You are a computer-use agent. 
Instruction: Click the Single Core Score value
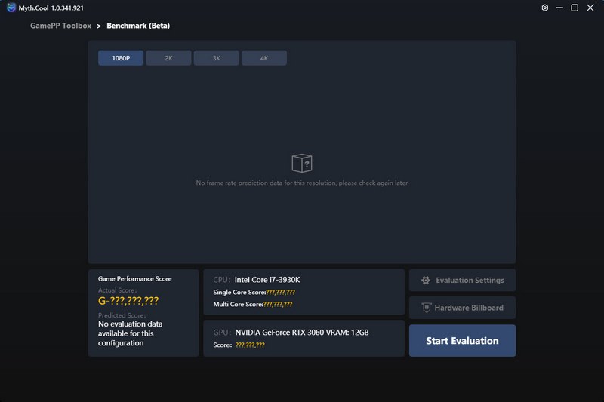pyautogui.click(x=280, y=293)
